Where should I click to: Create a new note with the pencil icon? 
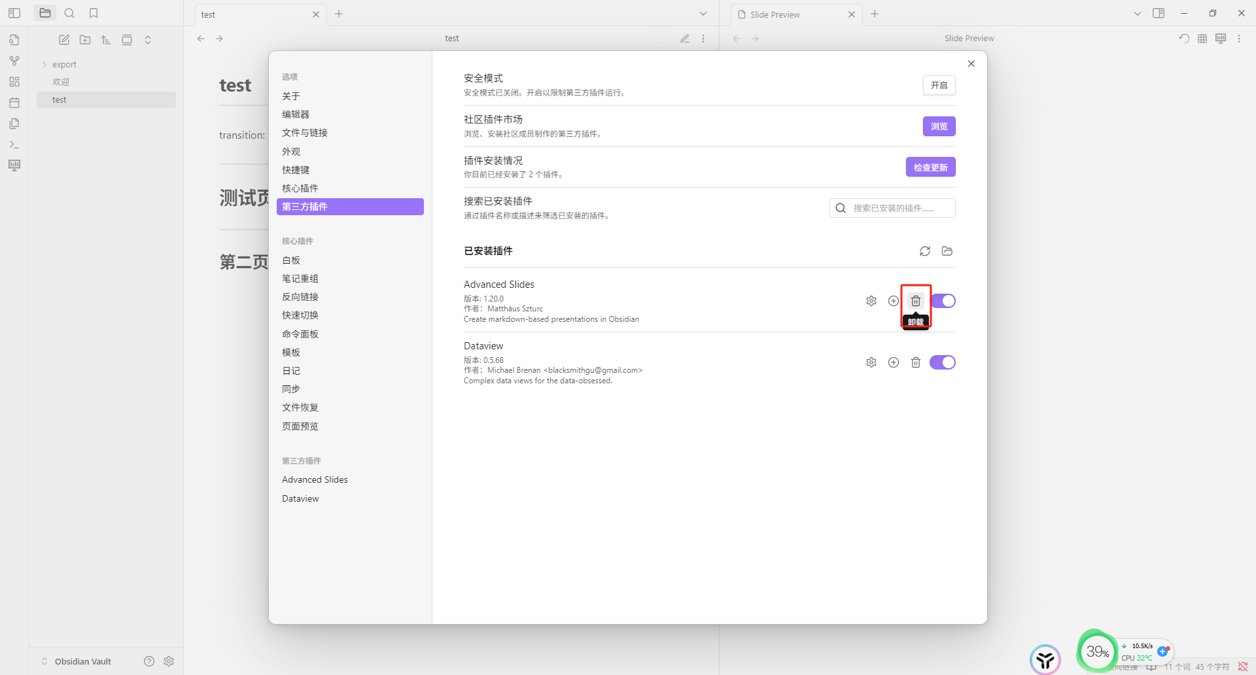coord(63,39)
